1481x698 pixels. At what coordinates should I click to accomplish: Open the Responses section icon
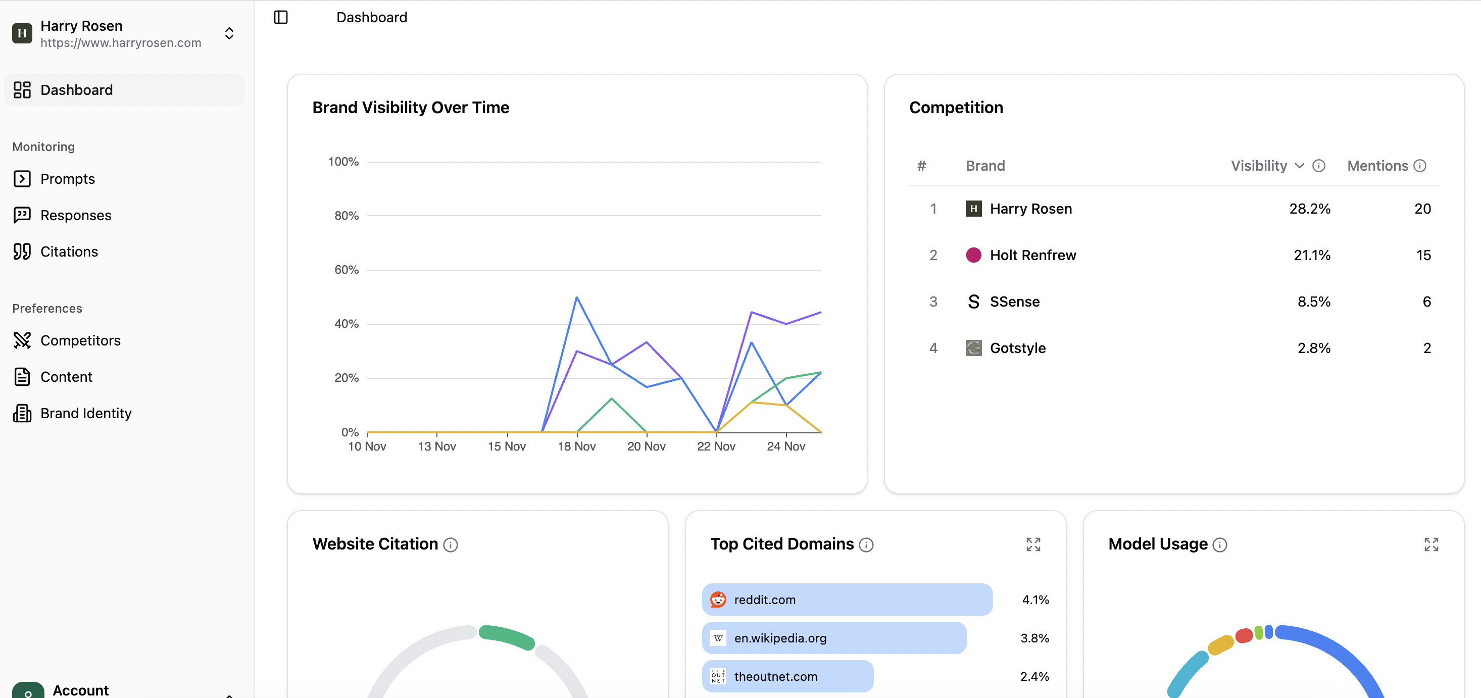pyautogui.click(x=22, y=215)
